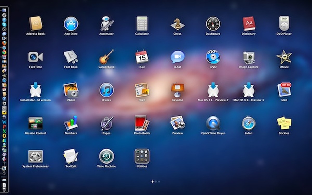Start FaceTime from Launchpad
The width and height of the screenshot is (312, 195).
click(35, 57)
